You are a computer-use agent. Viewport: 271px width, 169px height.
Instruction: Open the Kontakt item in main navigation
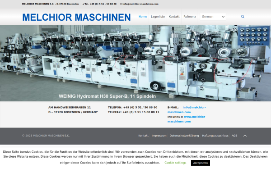click(174, 17)
